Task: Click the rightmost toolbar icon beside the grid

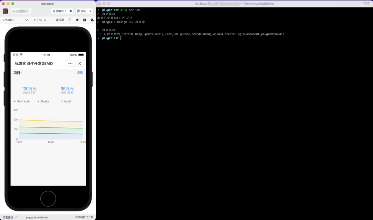Action: point(92,20)
